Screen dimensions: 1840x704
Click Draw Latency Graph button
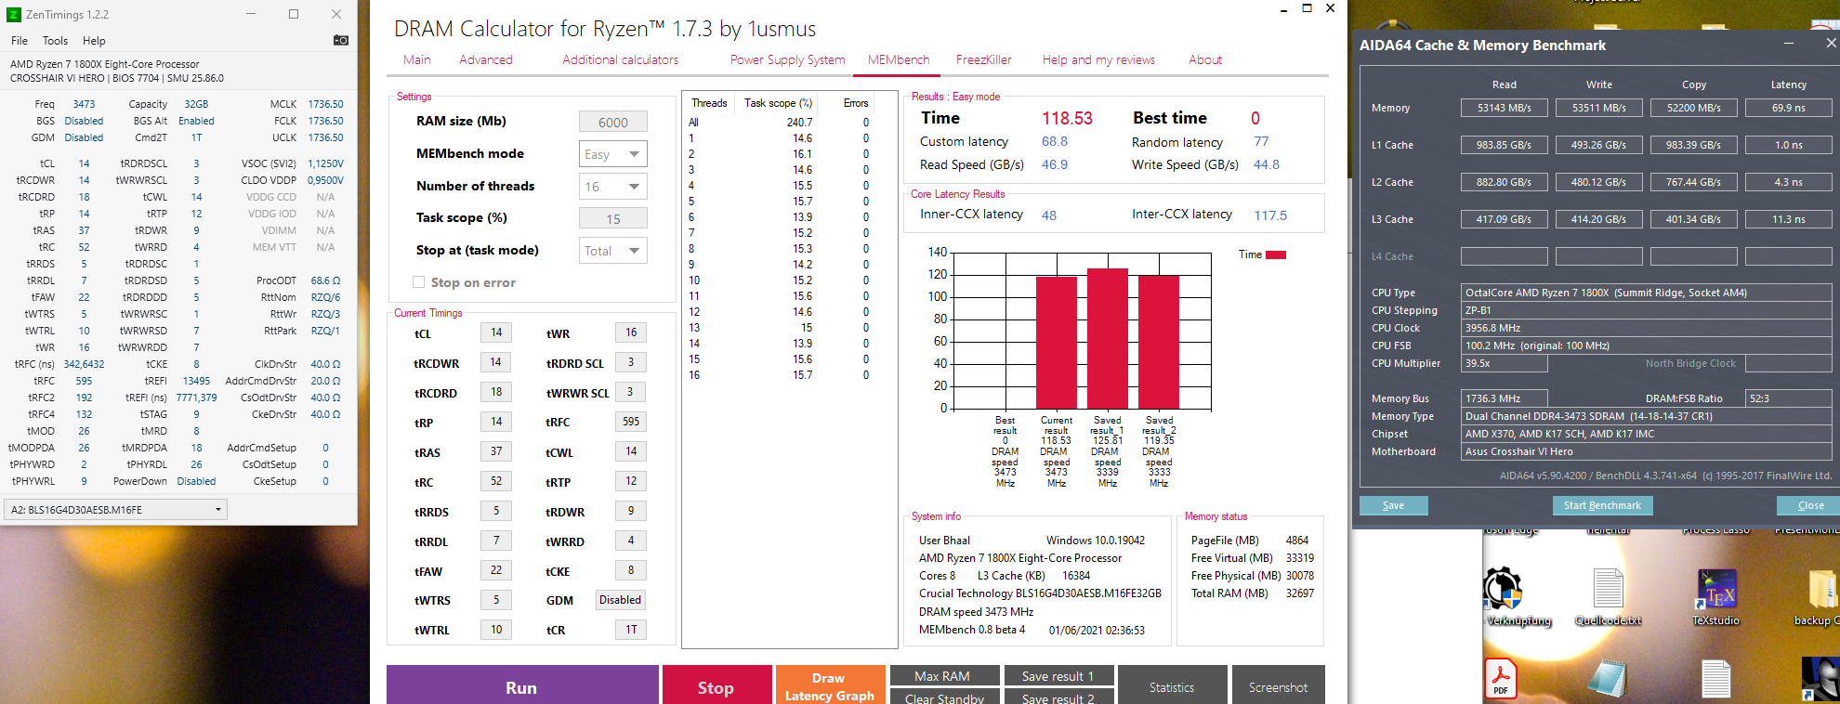[830, 685]
